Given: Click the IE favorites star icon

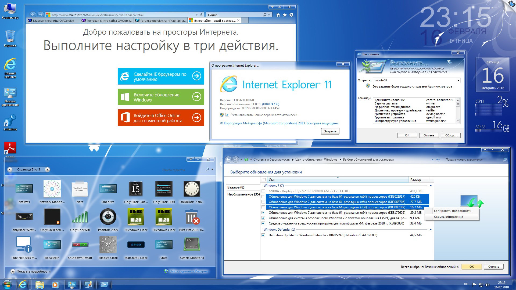Looking at the screenshot, I should [285, 15].
